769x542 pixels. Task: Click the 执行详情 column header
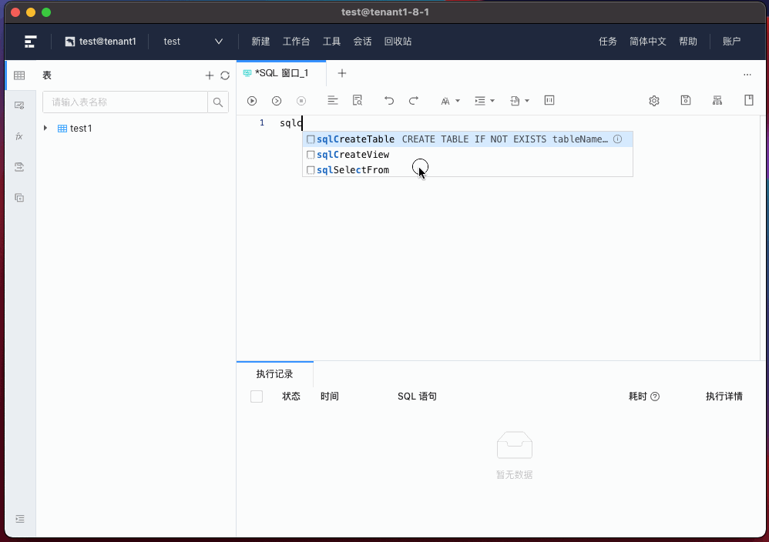[x=724, y=396]
